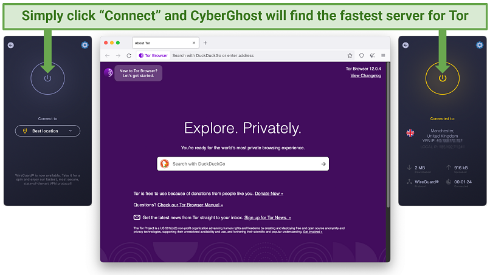Viewport: 490px width, 275px height.
Task: Click the New Identity broom icon
Action: click(372, 56)
